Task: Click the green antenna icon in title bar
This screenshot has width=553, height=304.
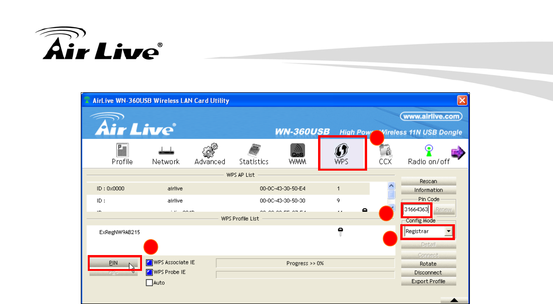Action: [87, 100]
